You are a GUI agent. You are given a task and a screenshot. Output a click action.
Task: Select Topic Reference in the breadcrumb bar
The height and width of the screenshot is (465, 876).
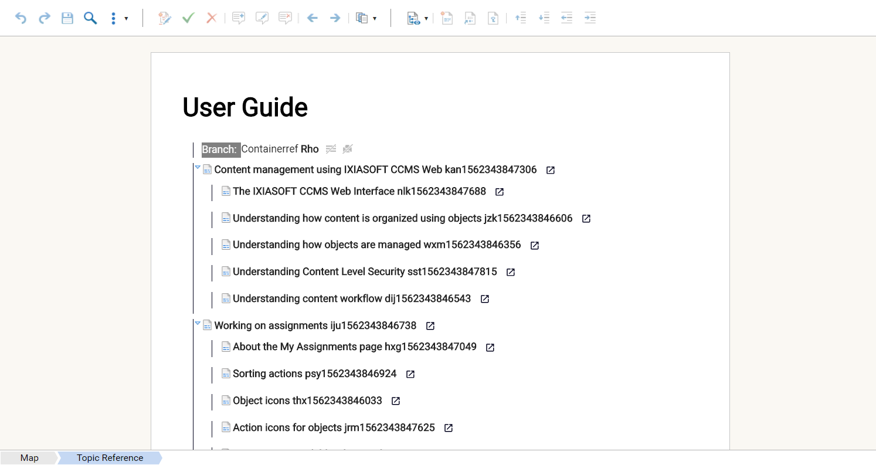pyautogui.click(x=110, y=458)
